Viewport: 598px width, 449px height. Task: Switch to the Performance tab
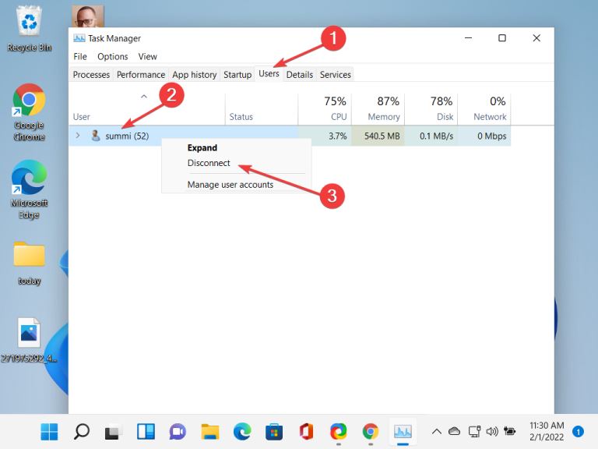click(x=141, y=75)
